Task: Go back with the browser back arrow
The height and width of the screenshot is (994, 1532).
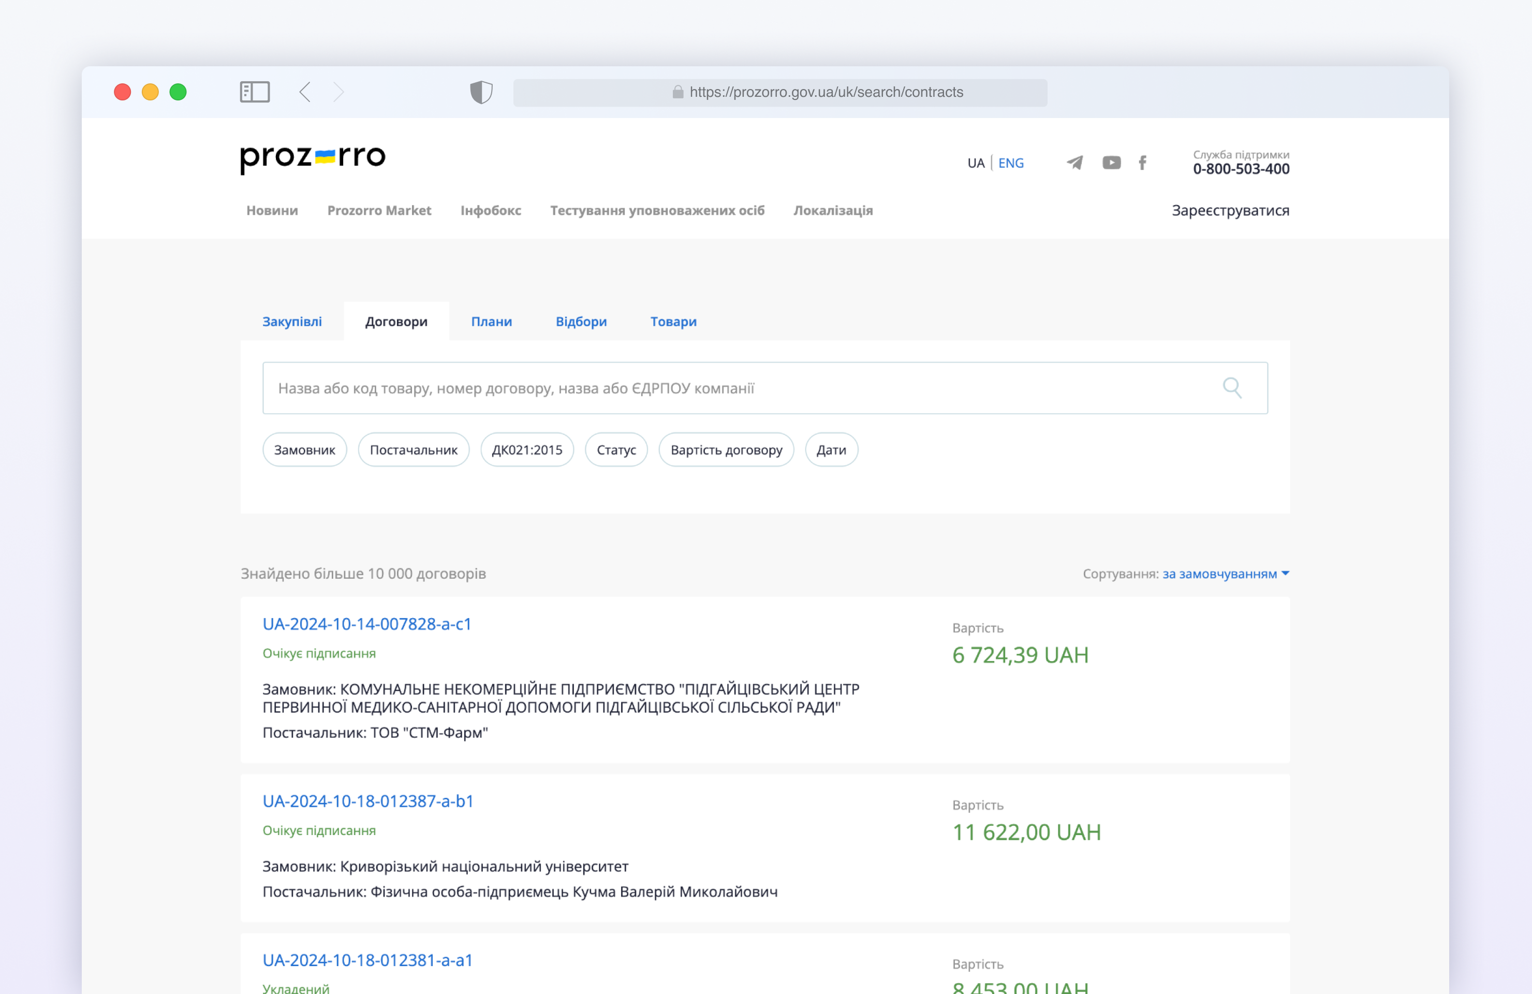Action: click(305, 92)
